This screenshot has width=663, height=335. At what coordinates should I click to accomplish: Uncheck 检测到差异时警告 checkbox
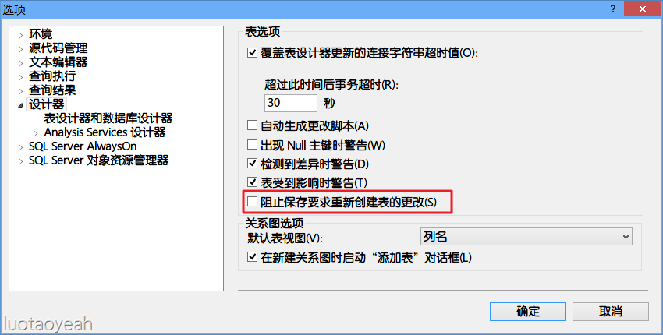(252, 163)
